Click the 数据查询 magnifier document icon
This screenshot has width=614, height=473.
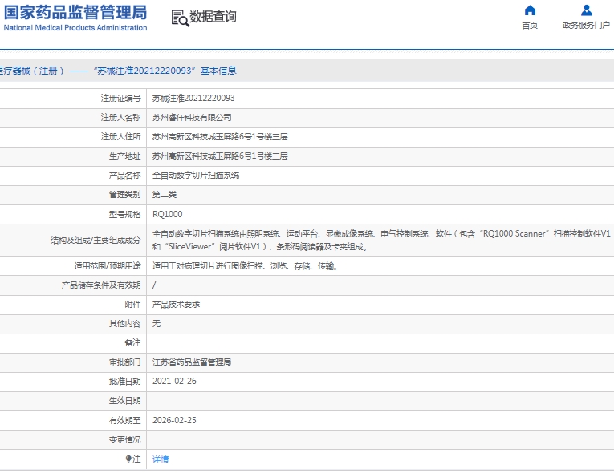point(180,18)
